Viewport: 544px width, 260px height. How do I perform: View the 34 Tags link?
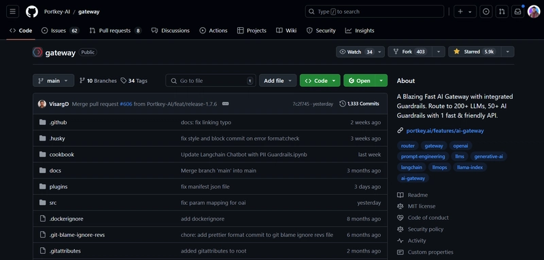[x=134, y=81]
